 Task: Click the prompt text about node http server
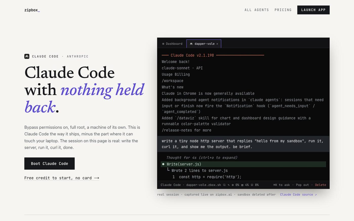[x=243, y=144]
